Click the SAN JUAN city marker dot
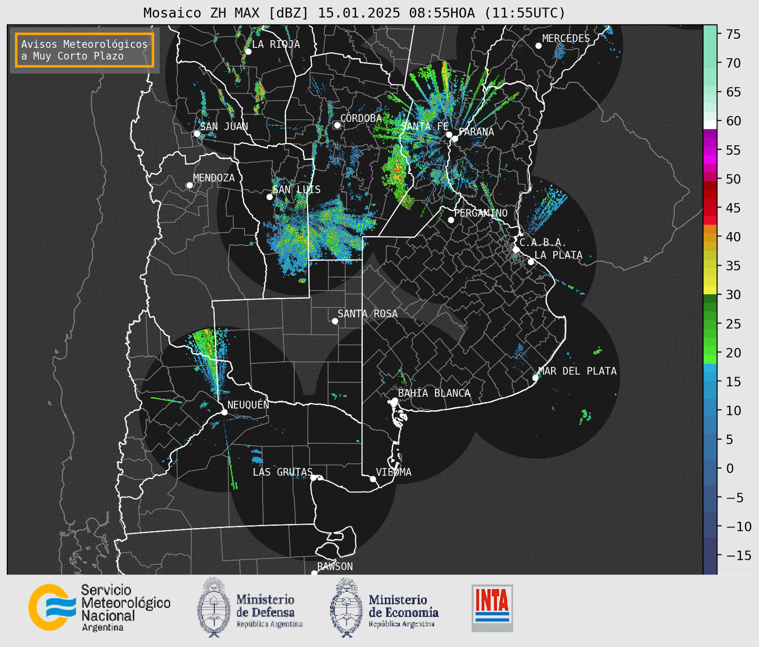 [x=197, y=134]
